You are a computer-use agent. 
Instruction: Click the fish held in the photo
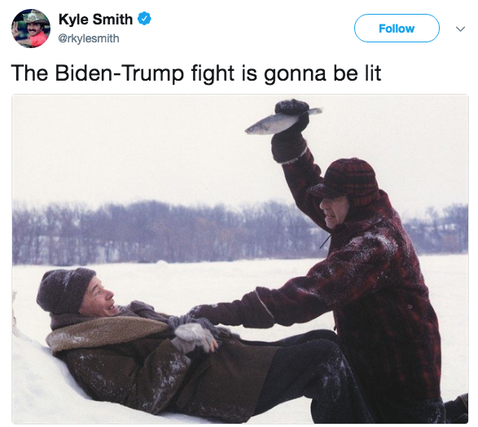[283, 121]
